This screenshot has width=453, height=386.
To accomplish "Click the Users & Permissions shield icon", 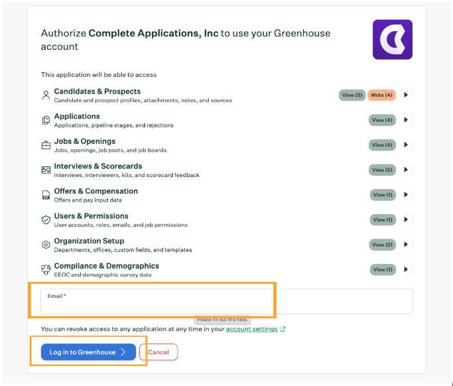I will coord(46,220).
